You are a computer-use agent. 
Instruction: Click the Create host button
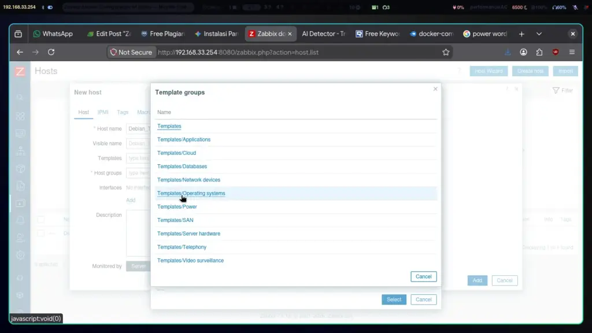530,71
